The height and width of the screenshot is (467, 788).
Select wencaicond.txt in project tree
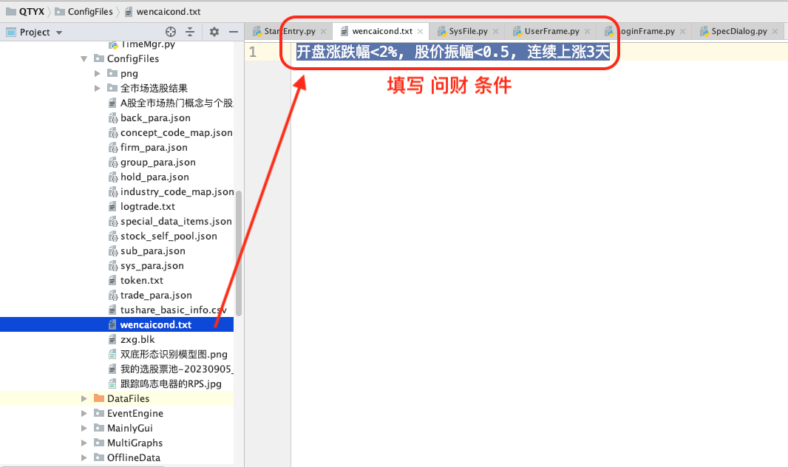pos(117,325)
